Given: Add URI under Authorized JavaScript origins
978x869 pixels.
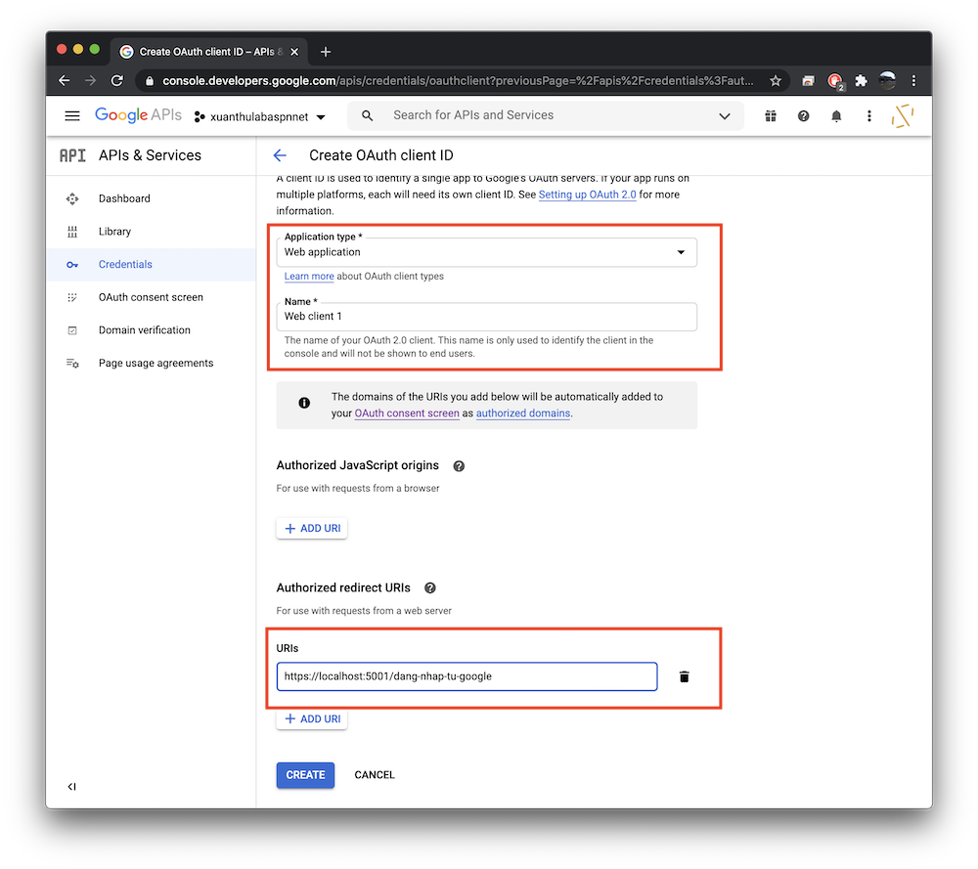Looking at the screenshot, I should coord(312,529).
